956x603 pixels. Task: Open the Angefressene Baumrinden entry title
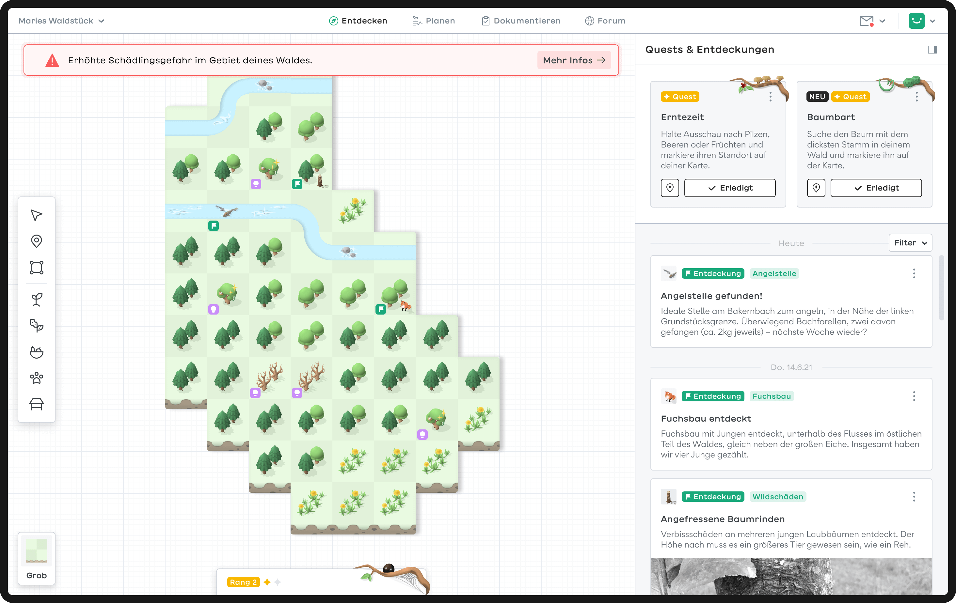(x=723, y=519)
